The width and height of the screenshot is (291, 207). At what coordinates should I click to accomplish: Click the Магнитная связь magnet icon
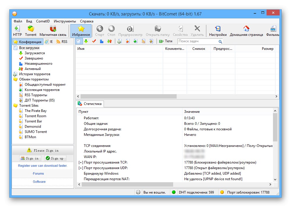pos(53,29)
